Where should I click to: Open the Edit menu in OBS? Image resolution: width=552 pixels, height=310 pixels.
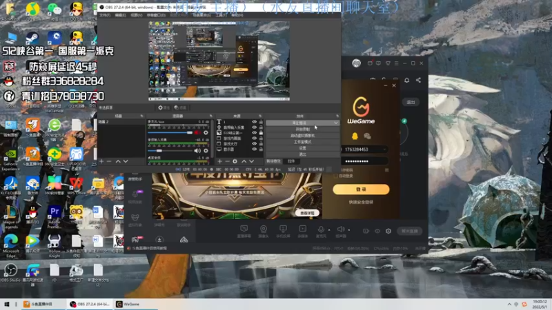[x=120, y=15]
